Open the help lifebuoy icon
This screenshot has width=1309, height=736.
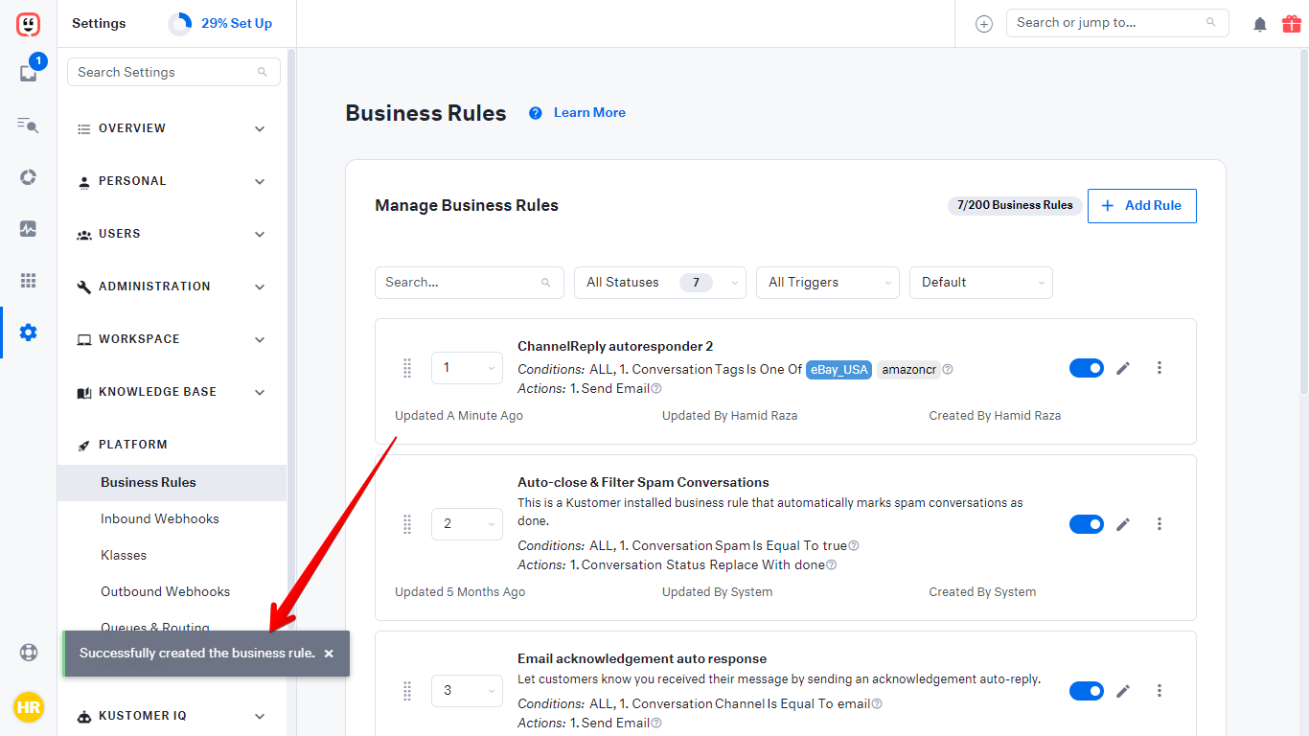[x=29, y=653]
